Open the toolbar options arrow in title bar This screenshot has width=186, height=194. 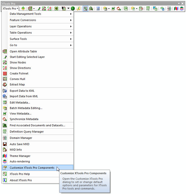(x=179, y=4)
